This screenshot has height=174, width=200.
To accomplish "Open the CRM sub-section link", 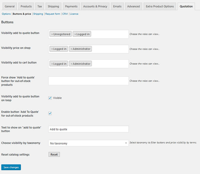I will (65, 14).
